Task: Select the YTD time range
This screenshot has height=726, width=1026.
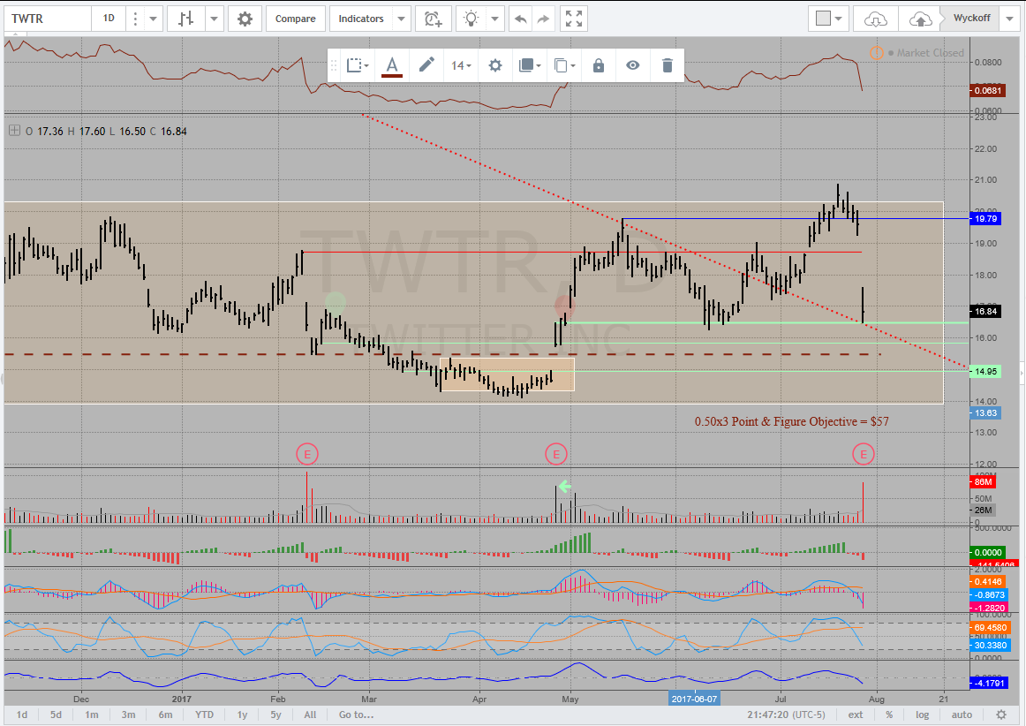Action: coord(204,715)
